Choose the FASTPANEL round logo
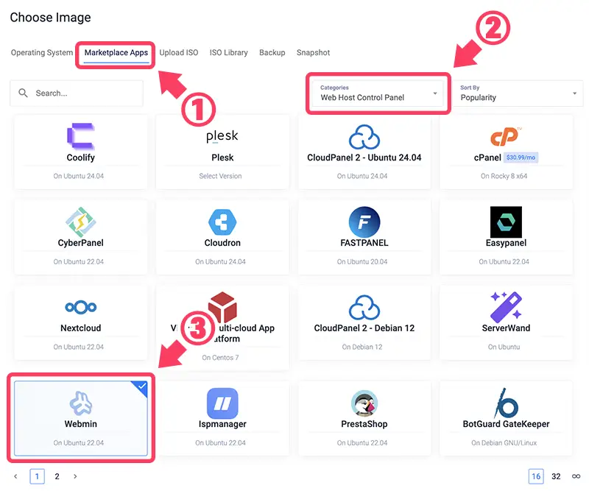 click(x=364, y=222)
